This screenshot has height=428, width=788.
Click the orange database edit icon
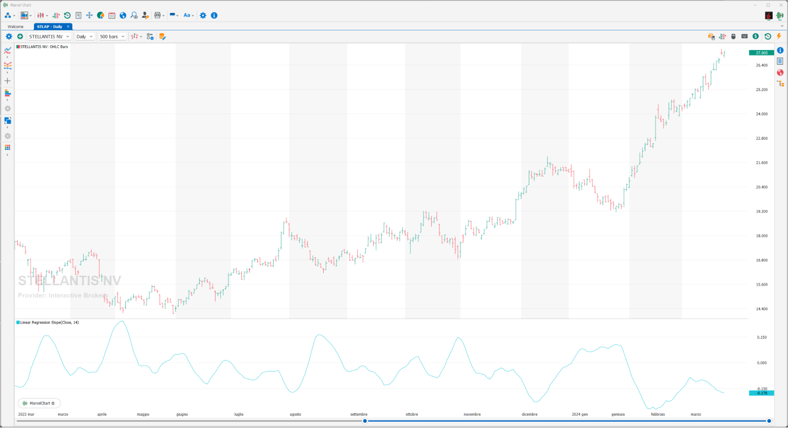point(162,37)
